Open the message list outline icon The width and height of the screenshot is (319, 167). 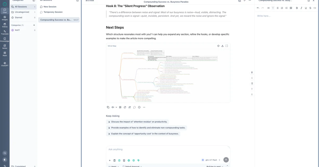[x=252, y=83]
